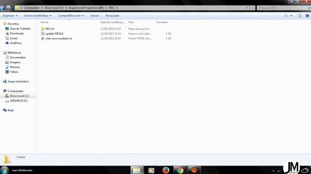Open the FIFA 14 folder icon

click(43, 29)
